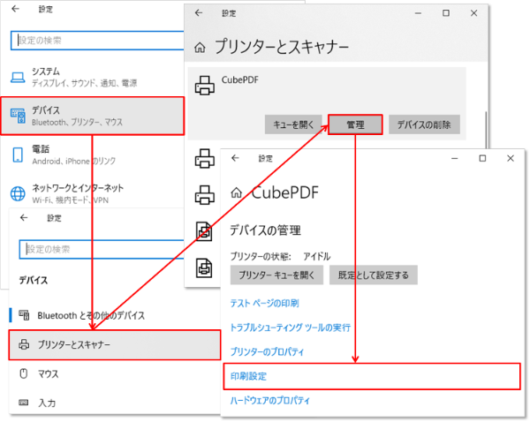Click home icon beside CubePDF title
This screenshot has width=530, height=422.
click(236, 192)
